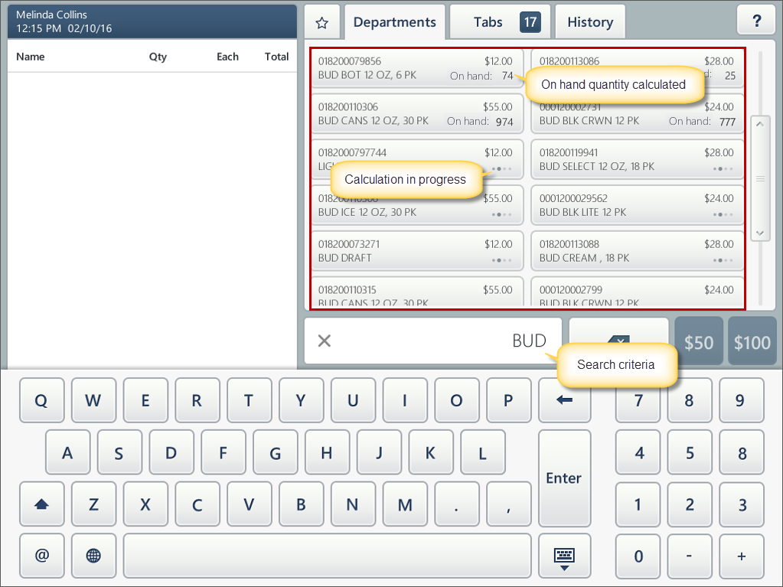Screen dimensions: 783x587
Task: Select the BUD SELECT 12 OZ, 18 PK item
Action: coord(637,160)
